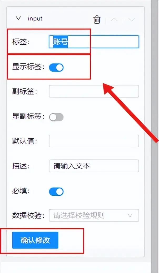Focus the 标签 field containing 账号
The image size is (159, 273).
point(94,42)
